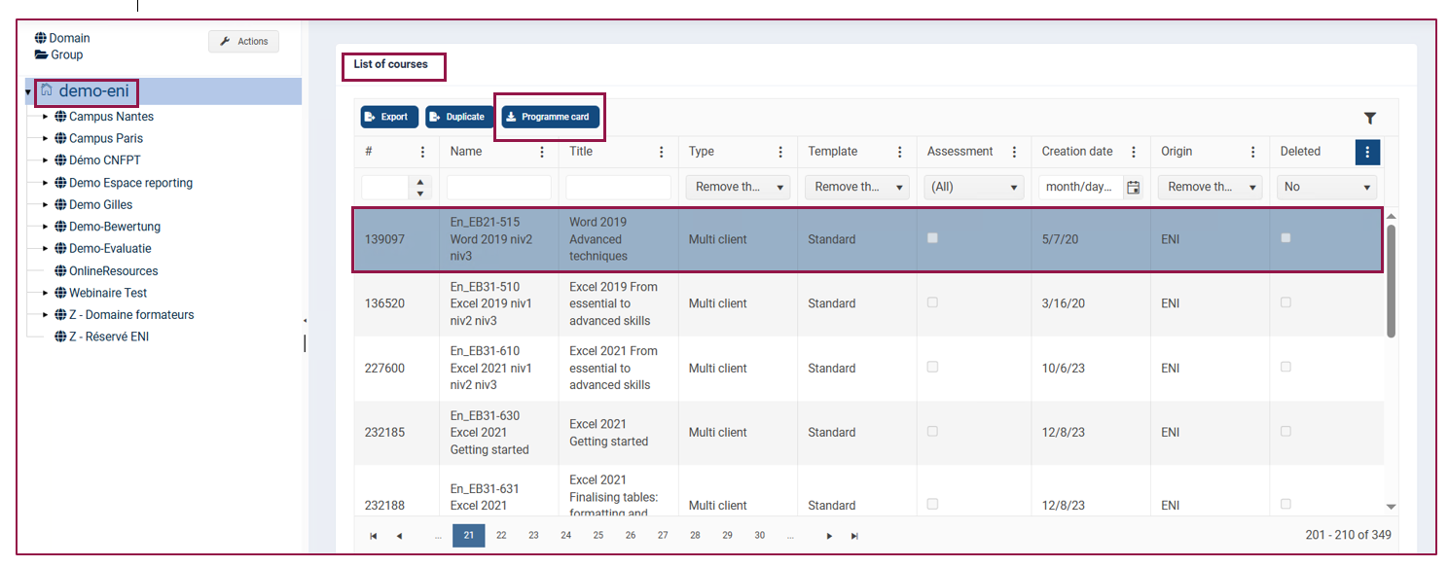Open the Assessment (All) filter dropdown
Screen dimensions: 1448x567
pos(974,187)
